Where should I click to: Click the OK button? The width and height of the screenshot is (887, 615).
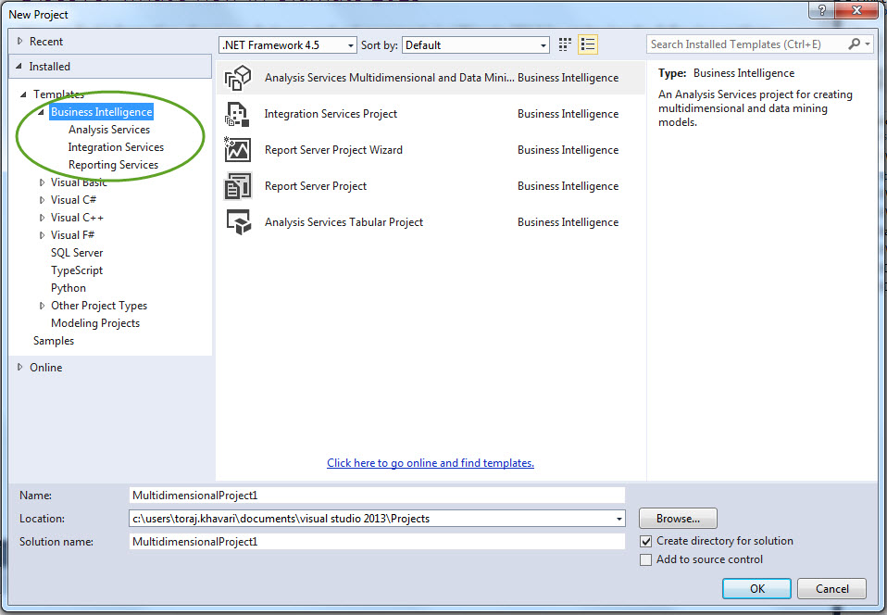tap(756, 588)
